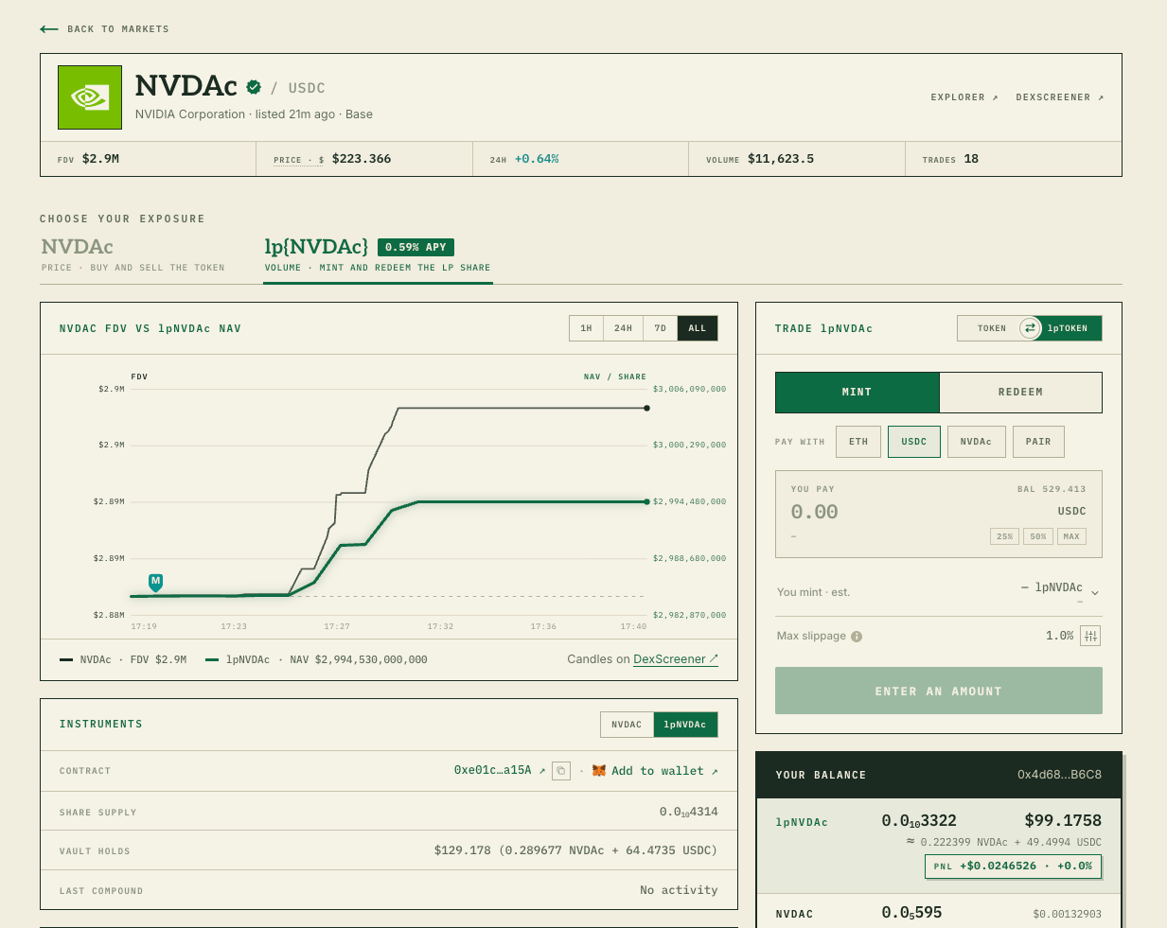
Task: Click the 0.59% APY badge
Action: [x=416, y=247]
